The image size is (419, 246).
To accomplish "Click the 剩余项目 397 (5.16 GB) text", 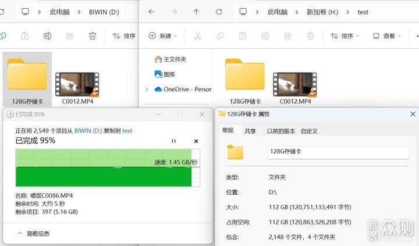I will 47,212.
